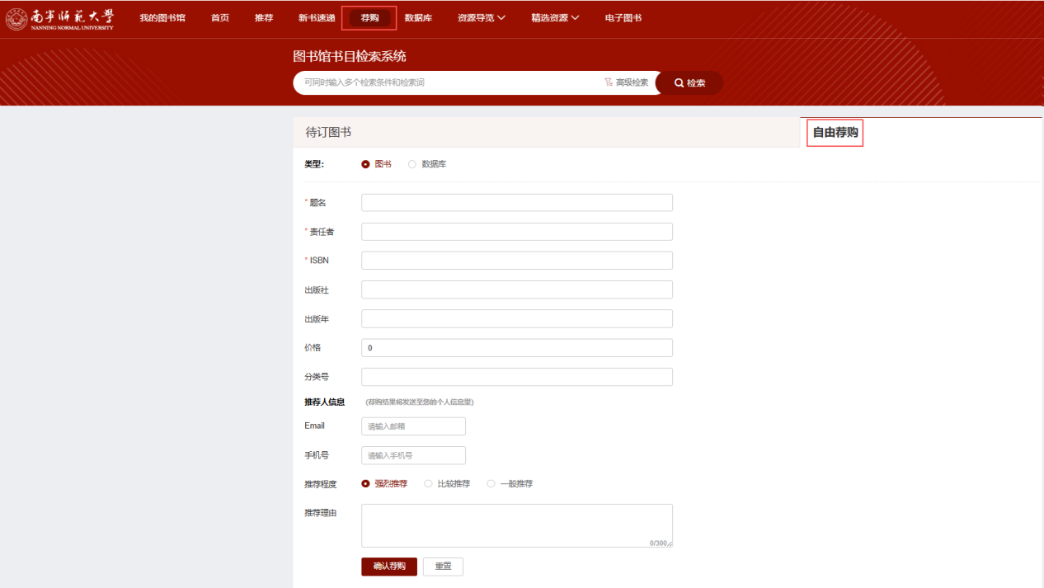Click the Nanning Normal University logo
The image size is (1044, 588).
pos(59,17)
